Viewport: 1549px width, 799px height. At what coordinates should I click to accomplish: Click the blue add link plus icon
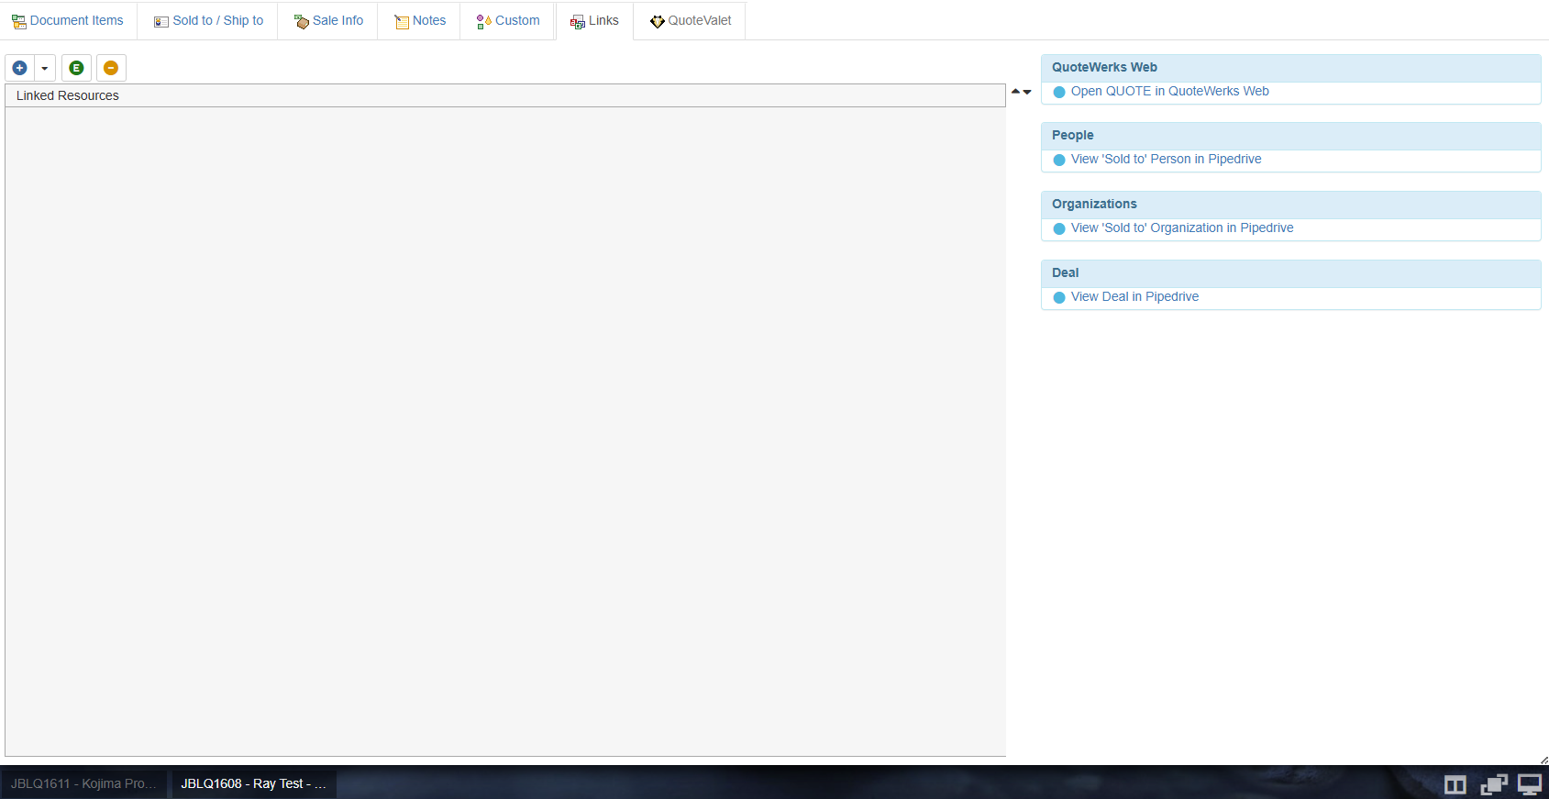19,68
